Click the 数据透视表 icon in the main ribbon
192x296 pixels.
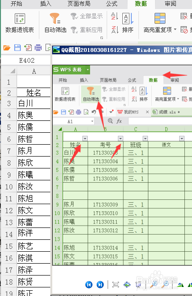[20, 19]
